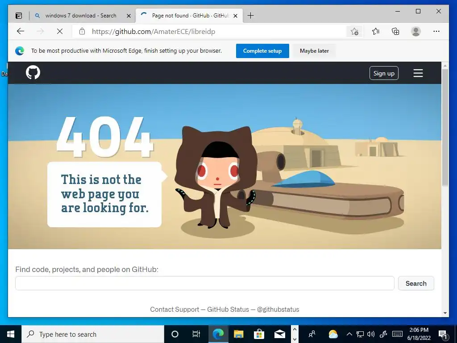The height and width of the screenshot is (343, 457).
Task: Open Collections panel
Action: tap(395, 31)
